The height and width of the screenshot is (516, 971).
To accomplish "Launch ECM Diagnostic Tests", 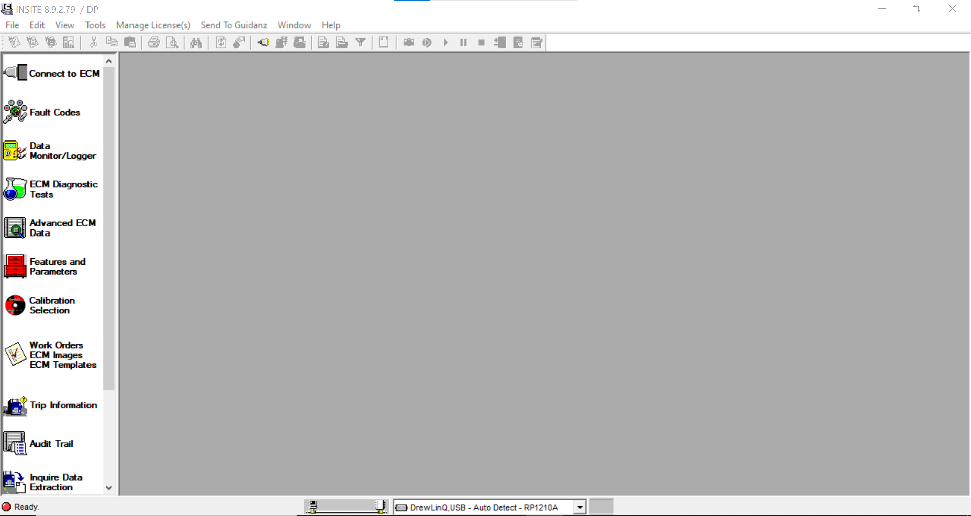I will pos(16,189).
